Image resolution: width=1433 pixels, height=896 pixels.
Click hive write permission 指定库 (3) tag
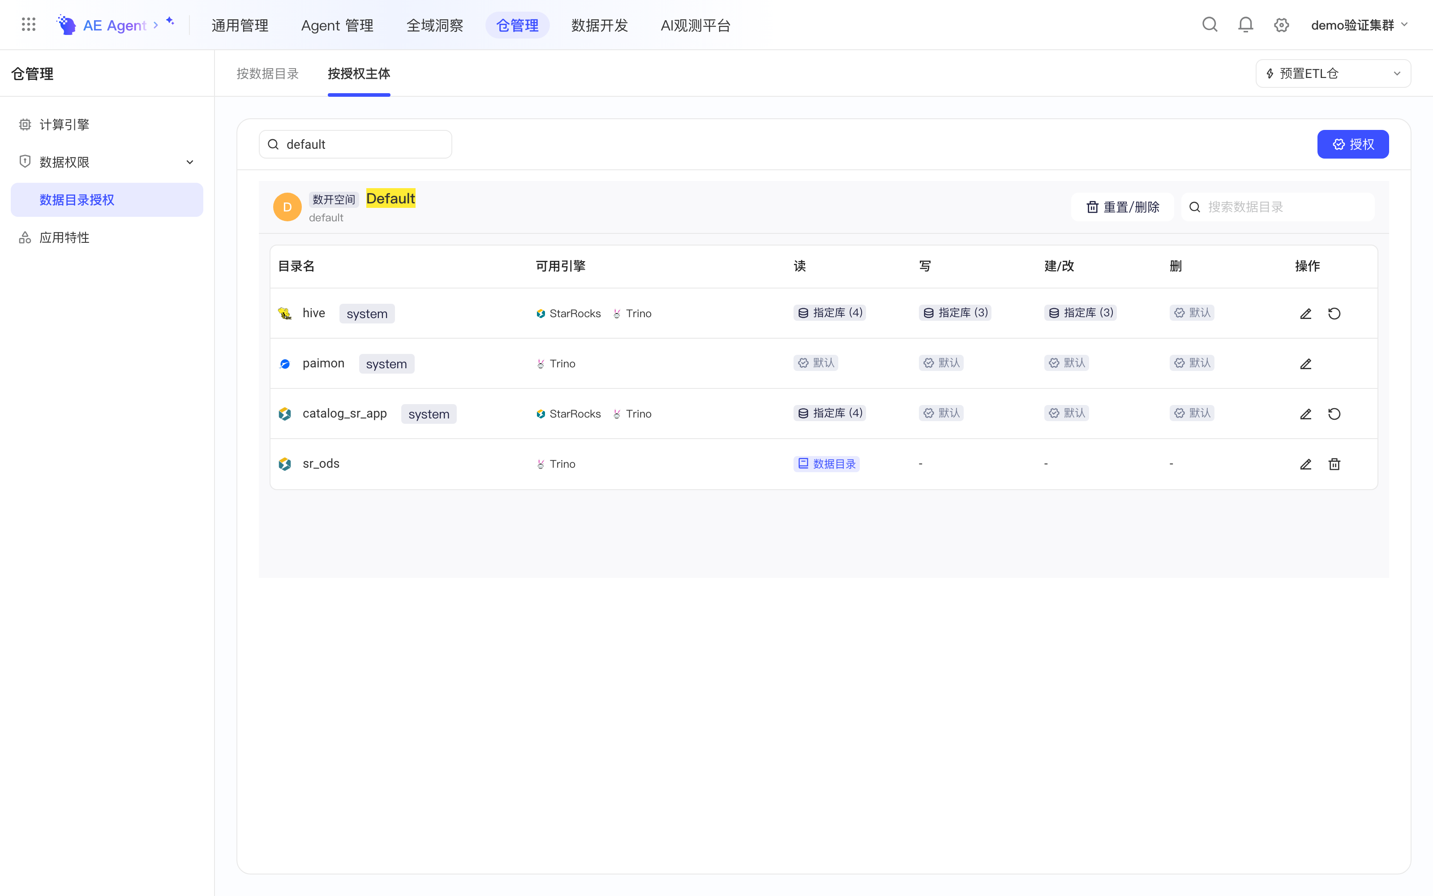955,312
